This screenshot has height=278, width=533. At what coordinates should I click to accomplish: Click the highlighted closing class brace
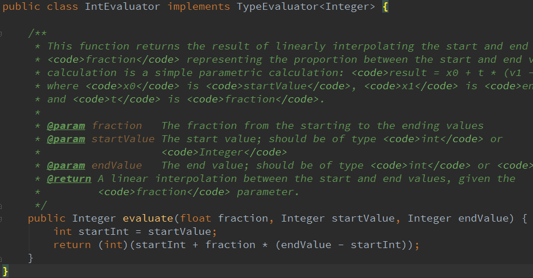[x=5, y=270]
